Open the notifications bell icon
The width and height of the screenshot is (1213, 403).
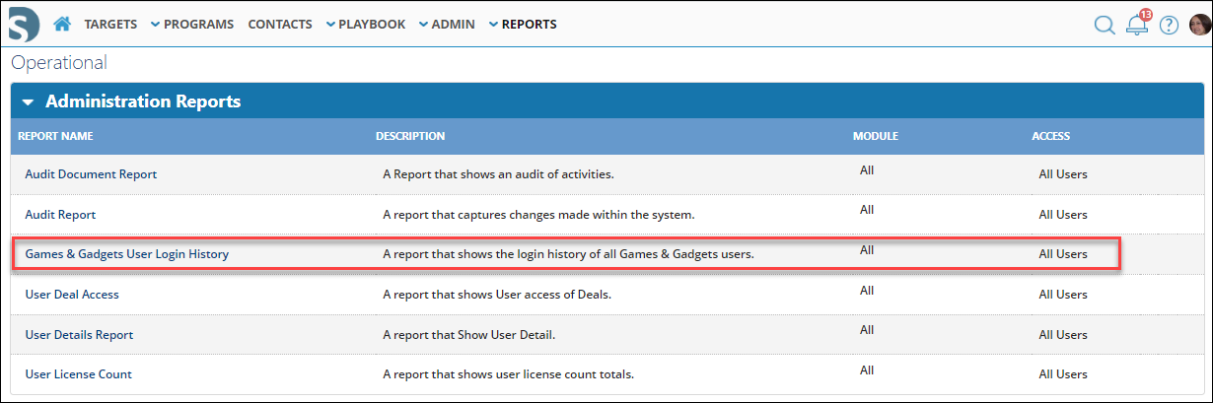pyautogui.click(x=1138, y=24)
